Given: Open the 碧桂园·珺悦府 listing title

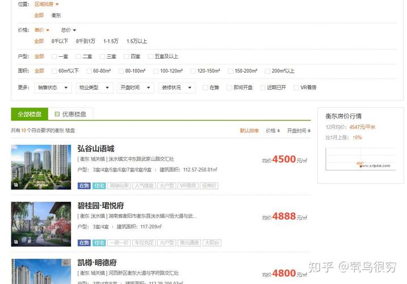Looking at the screenshot, I should pyautogui.click(x=100, y=206).
